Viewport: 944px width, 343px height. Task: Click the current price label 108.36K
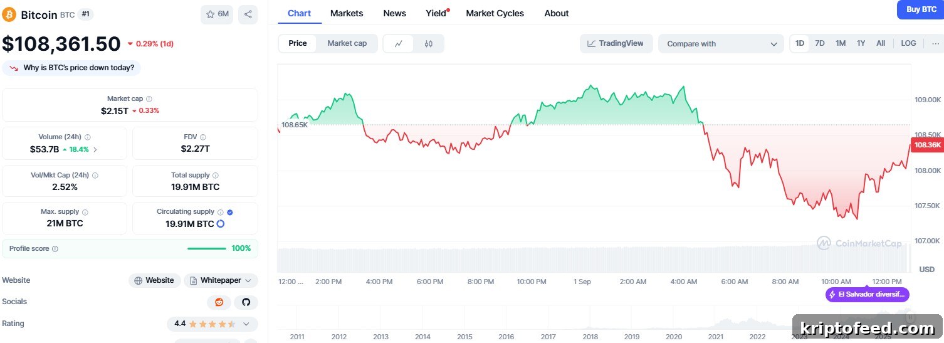927,145
